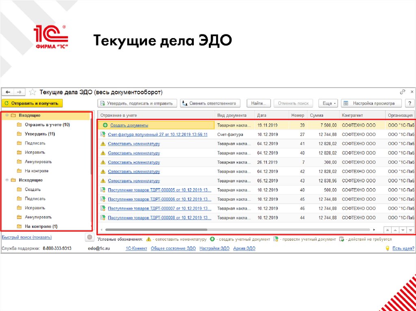The height and width of the screenshot is (311, 416).
Task: Click the clear quick search icon
Action: click(x=89, y=238)
